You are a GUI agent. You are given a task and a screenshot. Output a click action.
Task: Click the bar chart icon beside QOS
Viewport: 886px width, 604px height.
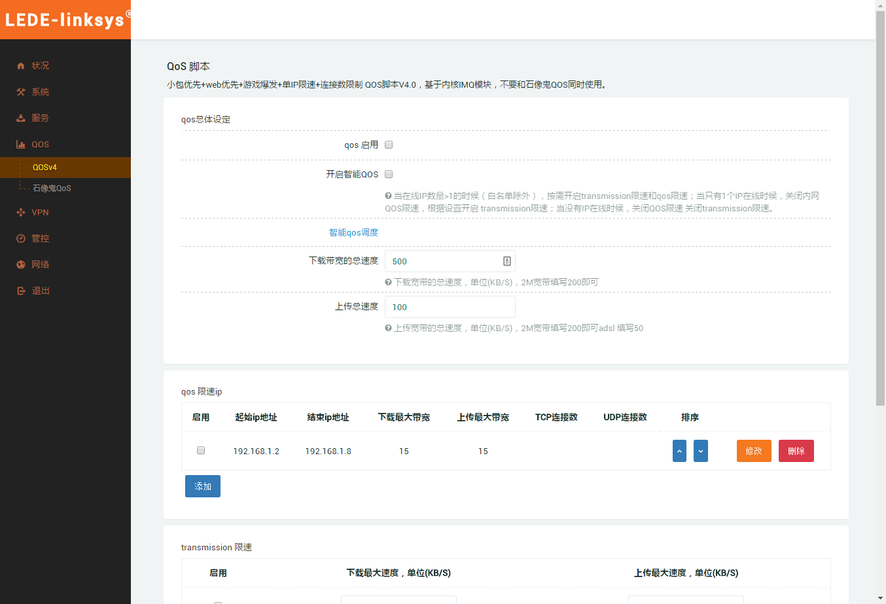tap(21, 144)
